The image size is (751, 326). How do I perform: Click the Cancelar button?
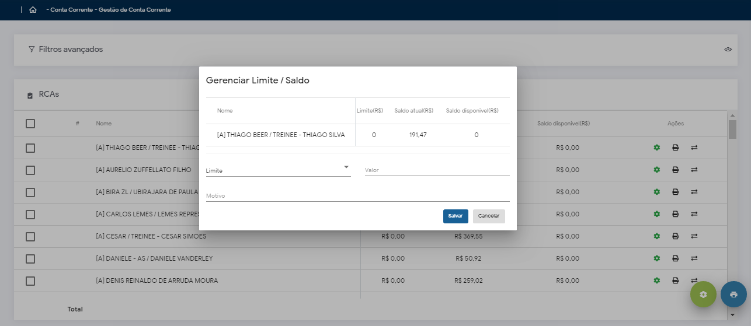[x=489, y=216]
